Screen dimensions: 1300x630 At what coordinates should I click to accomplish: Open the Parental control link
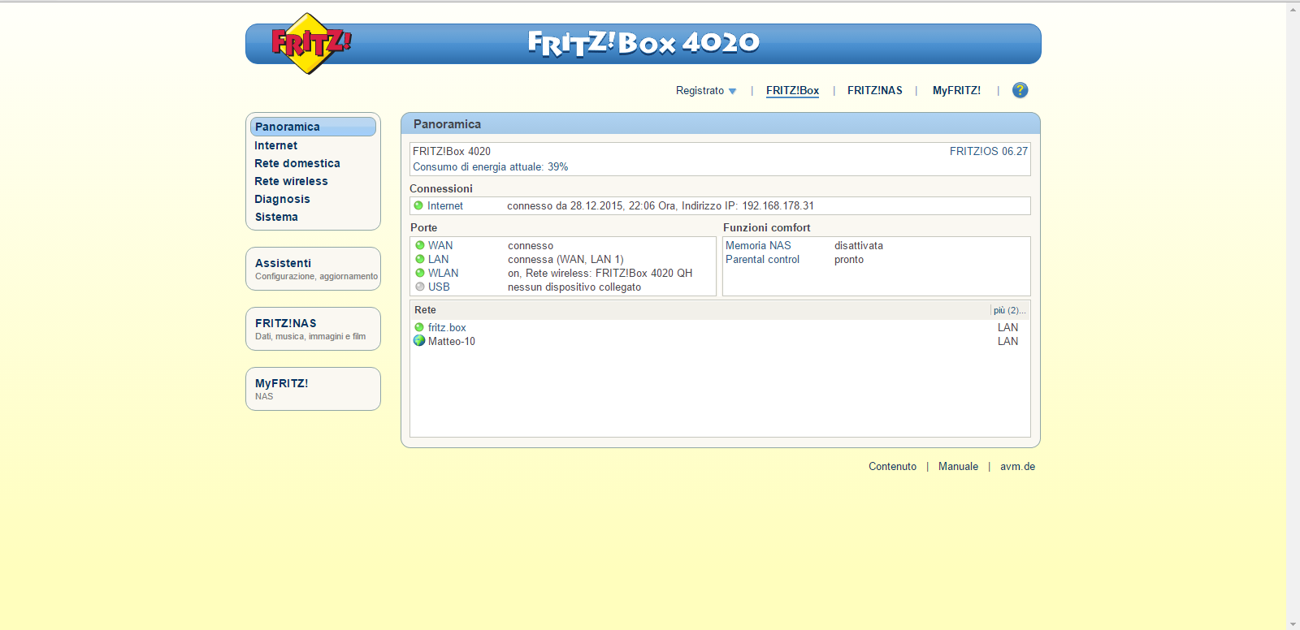pyautogui.click(x=762, y=259)
